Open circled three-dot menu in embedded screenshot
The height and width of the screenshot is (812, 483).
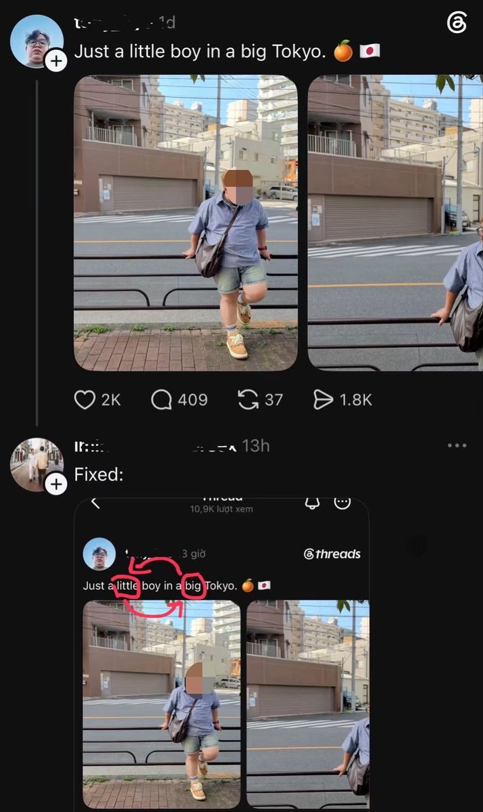(x=343, y=503)
